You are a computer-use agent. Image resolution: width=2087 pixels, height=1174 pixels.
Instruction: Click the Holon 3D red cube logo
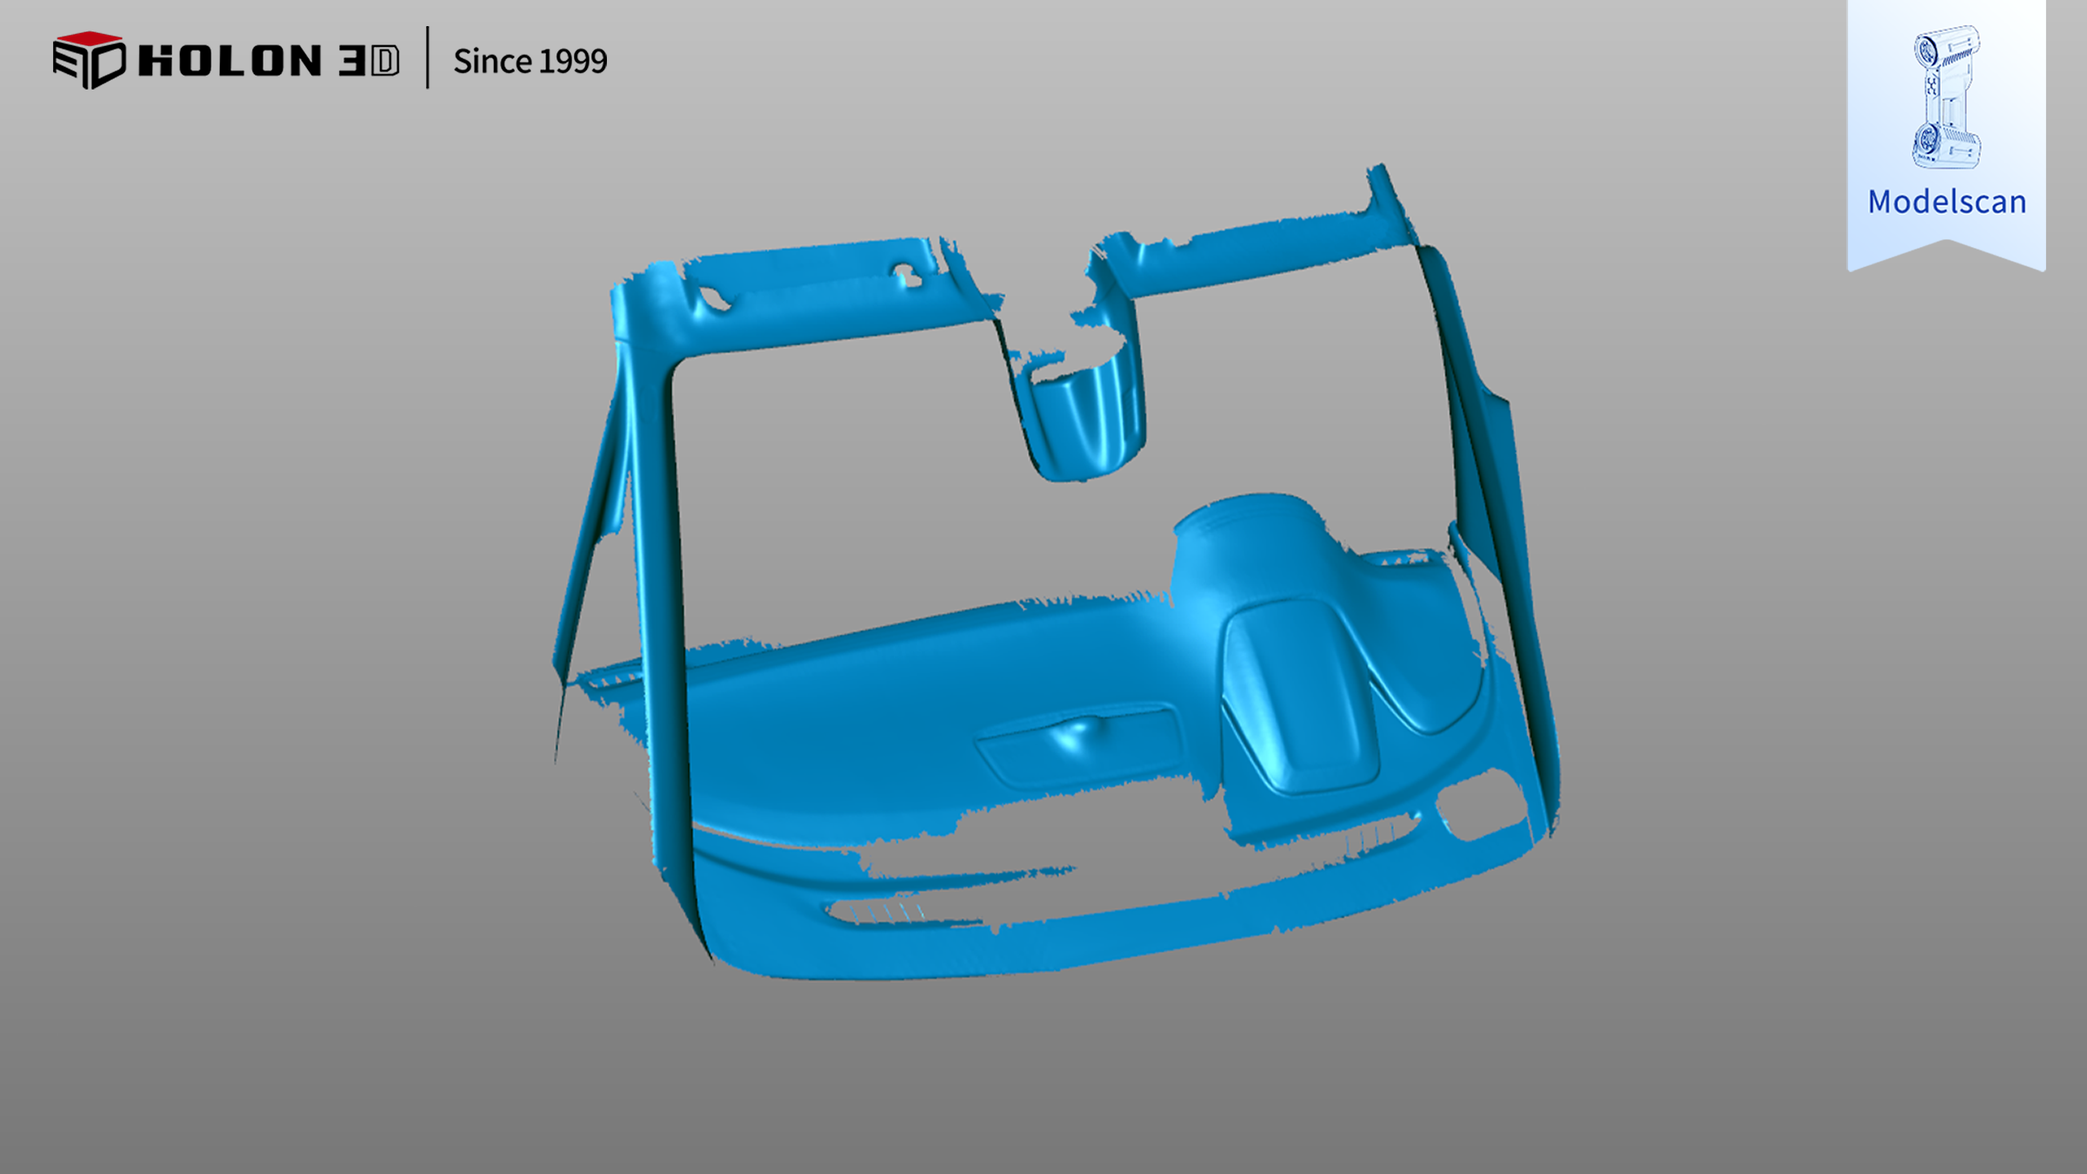pyautogui.click(x=89, y=60)
